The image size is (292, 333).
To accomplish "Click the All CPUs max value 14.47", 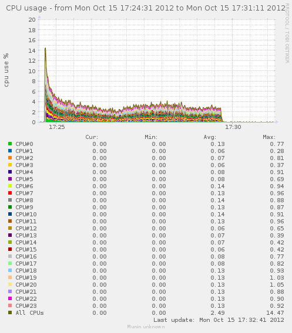I will [x=275, y=312].
